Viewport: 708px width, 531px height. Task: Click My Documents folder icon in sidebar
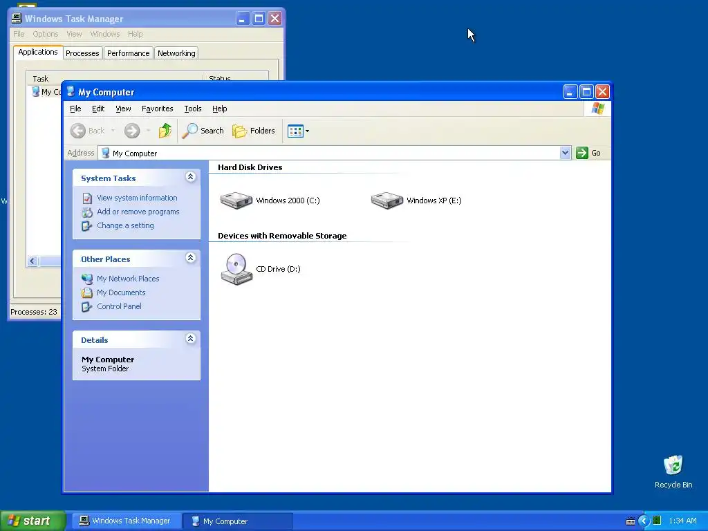click(x=87, y=292)
